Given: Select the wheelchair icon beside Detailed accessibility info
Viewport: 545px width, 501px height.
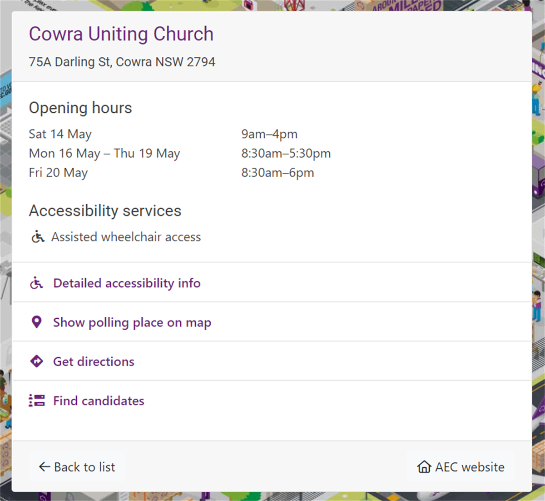Looking at the screenshot, I should (36, 282).
